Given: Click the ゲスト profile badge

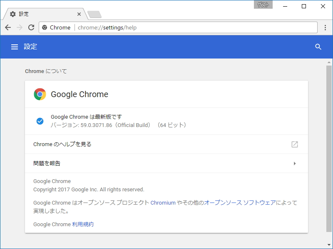Looking at the screenshot, I should click(x=263, y=5).
